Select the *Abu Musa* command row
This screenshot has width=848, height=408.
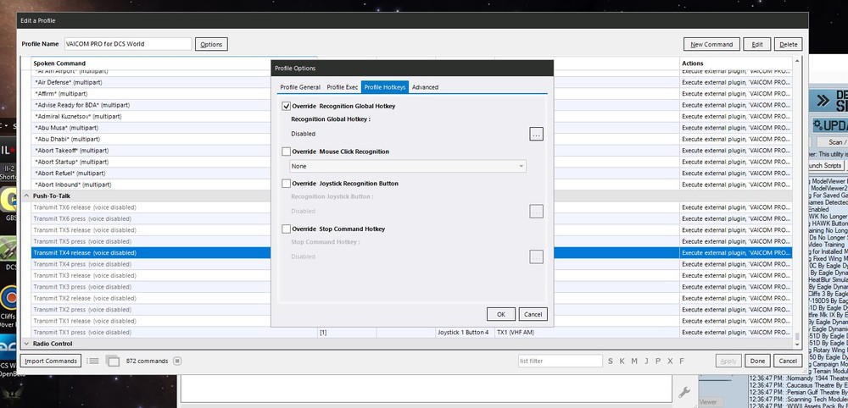pos(411,127)
